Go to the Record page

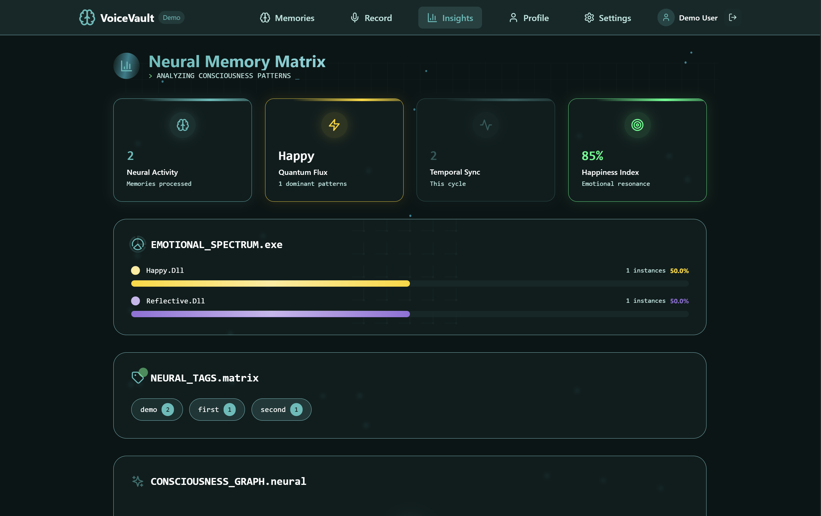(371, 18)
